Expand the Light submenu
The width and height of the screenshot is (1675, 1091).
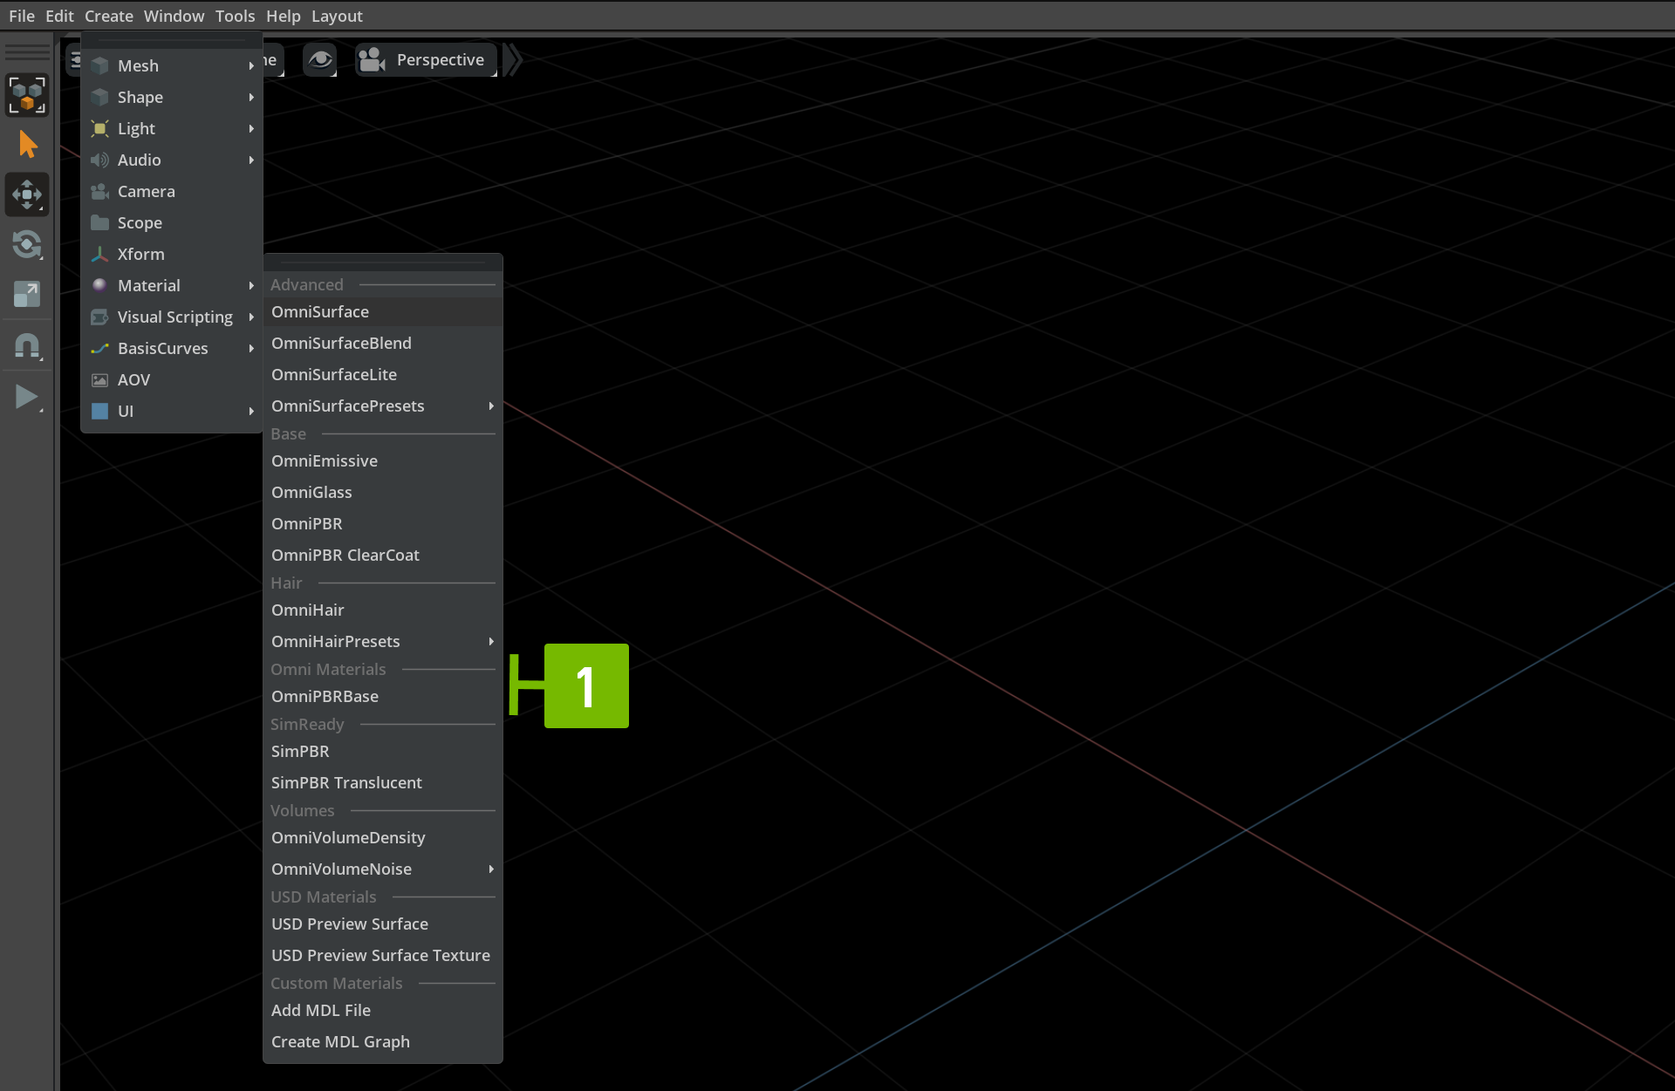click(x=172, y=128)
